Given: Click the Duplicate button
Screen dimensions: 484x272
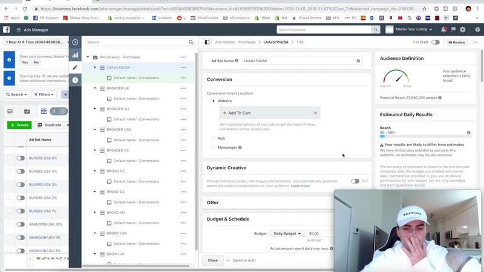Looking at the screenshot, I should (50, 125).
